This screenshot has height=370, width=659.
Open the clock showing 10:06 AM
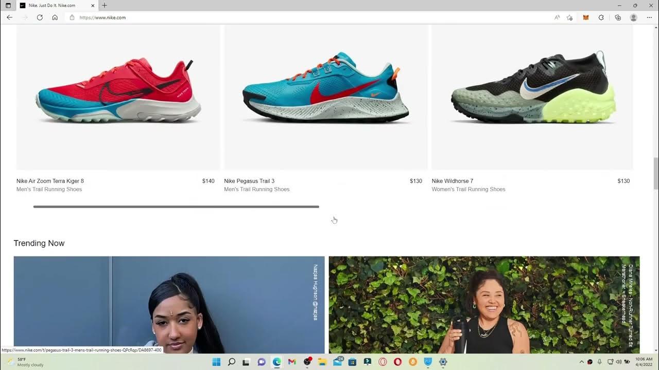tap(644, 362)
